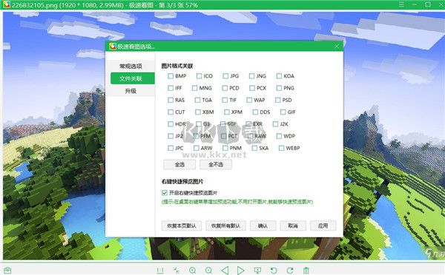
Task: Go to previous image with left arrow
Action: coord(225,271)
